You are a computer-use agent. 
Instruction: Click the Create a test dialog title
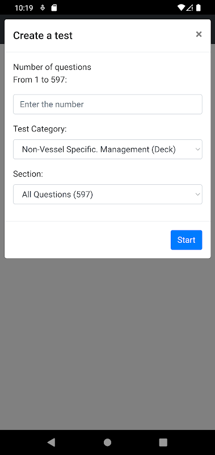[x=43, y=35]
